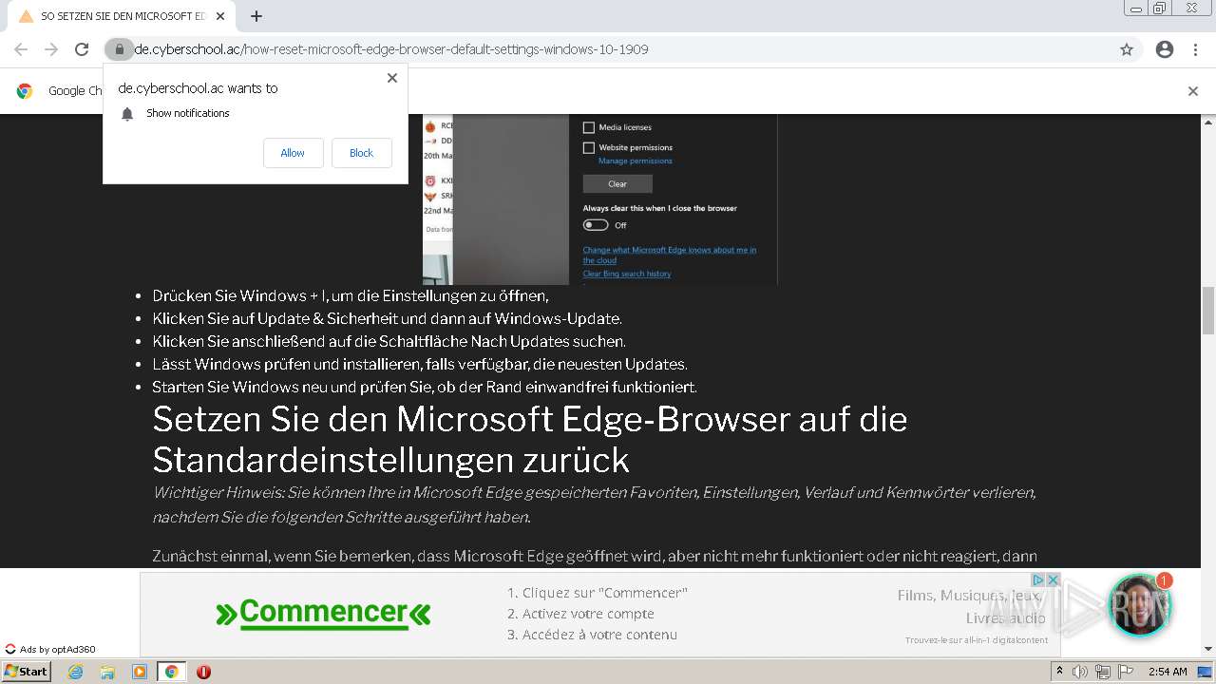Go back with the browser back arrow

pyautogui.click(x=21, y=49)
